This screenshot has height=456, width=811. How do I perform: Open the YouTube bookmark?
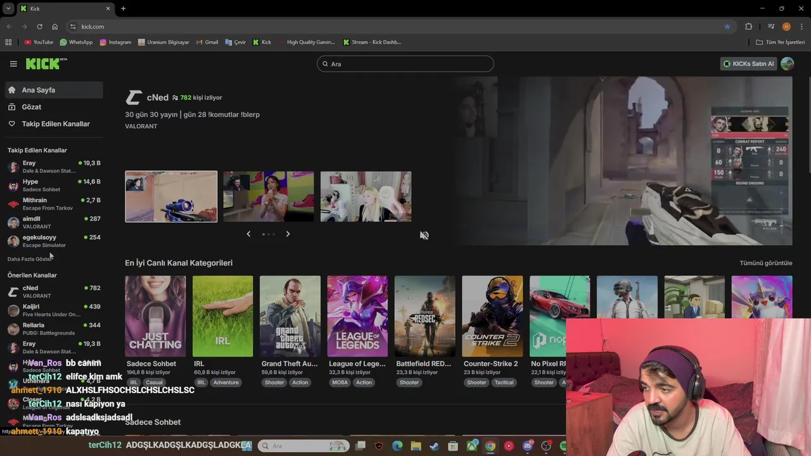point(39,42)
